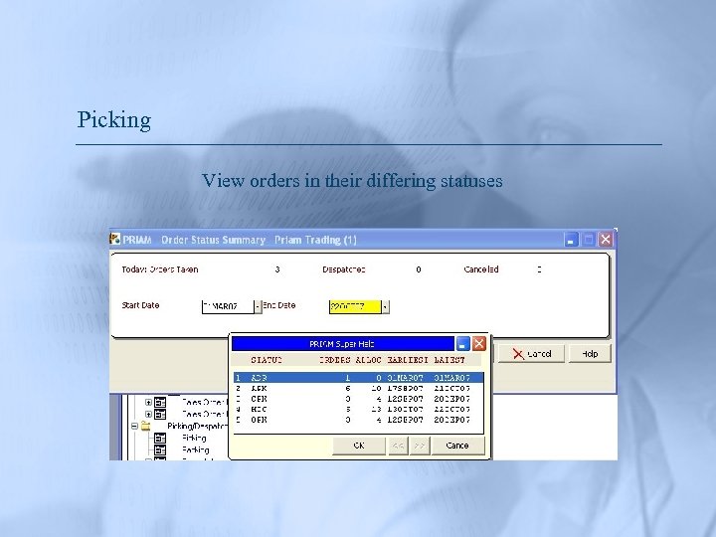Expand the first Sales Order tree node
The height and width of the screenshot is (537, 716).
[x=148, y=403]
